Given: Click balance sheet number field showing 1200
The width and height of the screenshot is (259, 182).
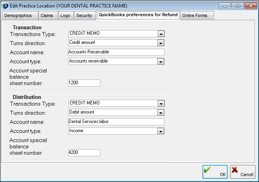Looking at the screenshot, I should (84, 83).
